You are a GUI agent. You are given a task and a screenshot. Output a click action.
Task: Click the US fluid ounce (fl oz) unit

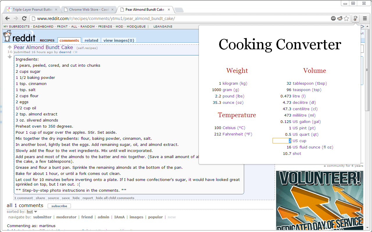pyautogui.click(x=313, y=147)
